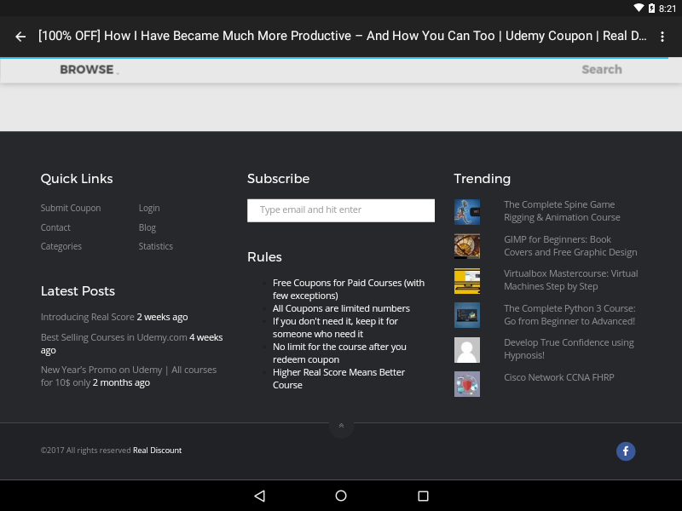This screenshot has height=511, width=682.
Task: Open the three-dot overflow menu
Action: tap(662, 37)
